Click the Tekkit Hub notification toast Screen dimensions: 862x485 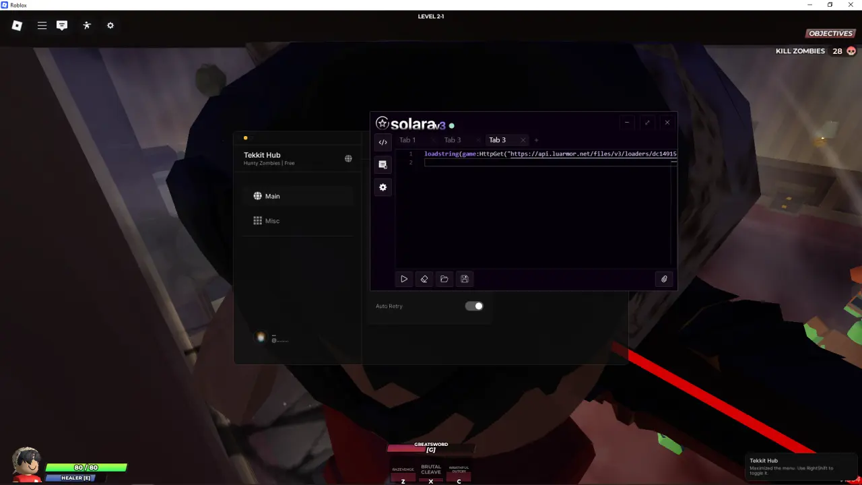coord(803,466)
